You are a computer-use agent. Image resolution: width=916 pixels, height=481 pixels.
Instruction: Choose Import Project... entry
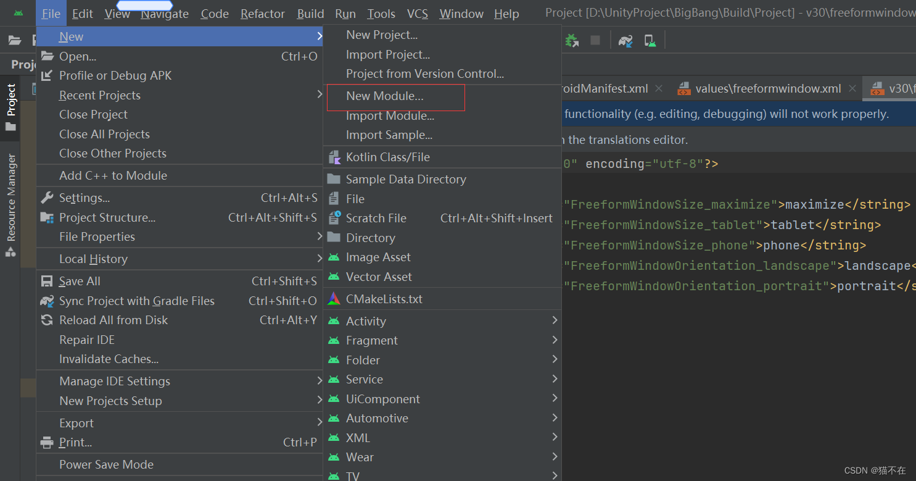(x=442, y=54)
